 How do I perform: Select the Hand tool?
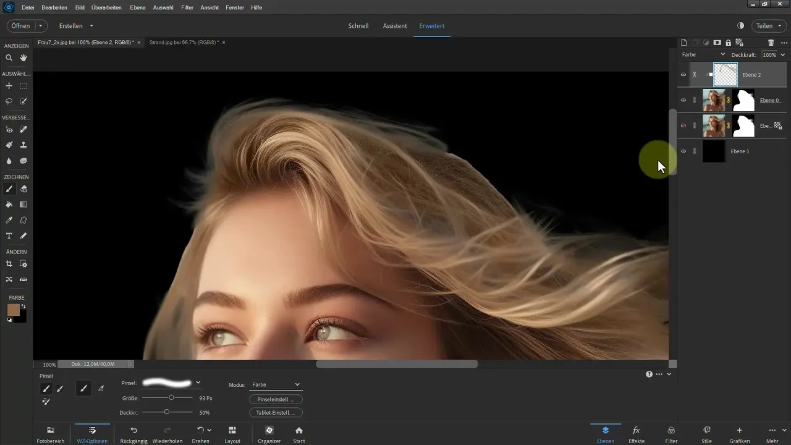[x=23, y=58]
